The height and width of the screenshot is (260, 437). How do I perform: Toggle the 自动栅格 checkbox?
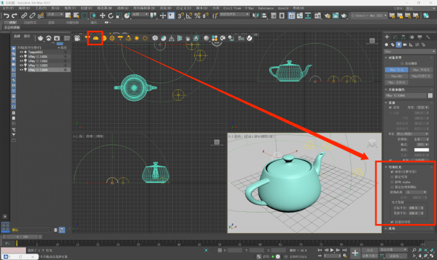coord(402,64)
